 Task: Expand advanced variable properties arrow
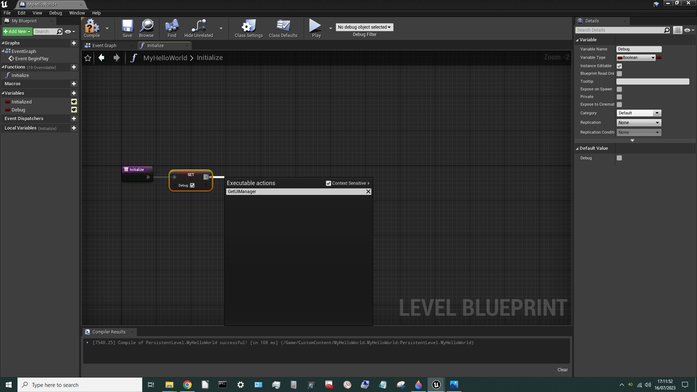click(632, 140)
